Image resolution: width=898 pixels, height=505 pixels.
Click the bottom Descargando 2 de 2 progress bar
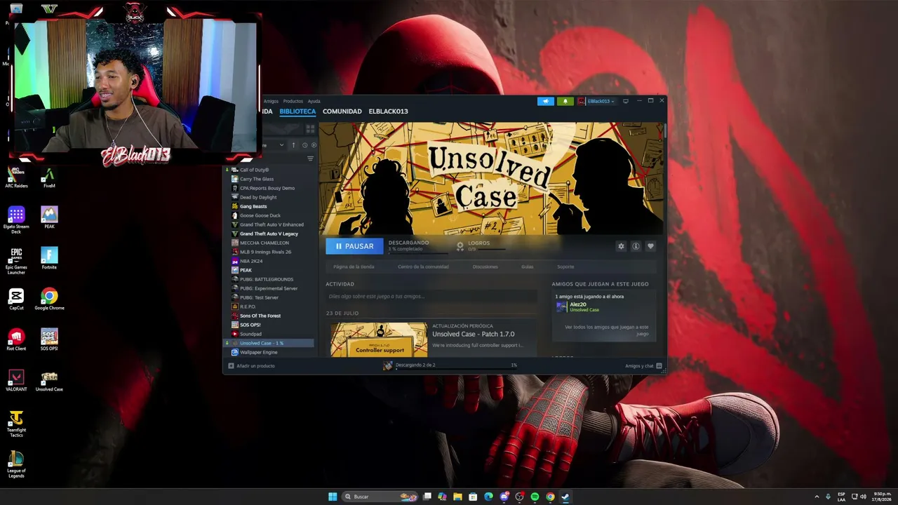[456, 369]
